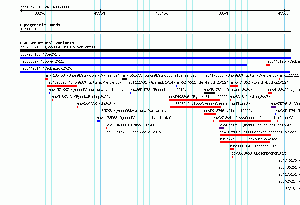
Task: Click red nsv5912746 variant bar
Action: 210,114
